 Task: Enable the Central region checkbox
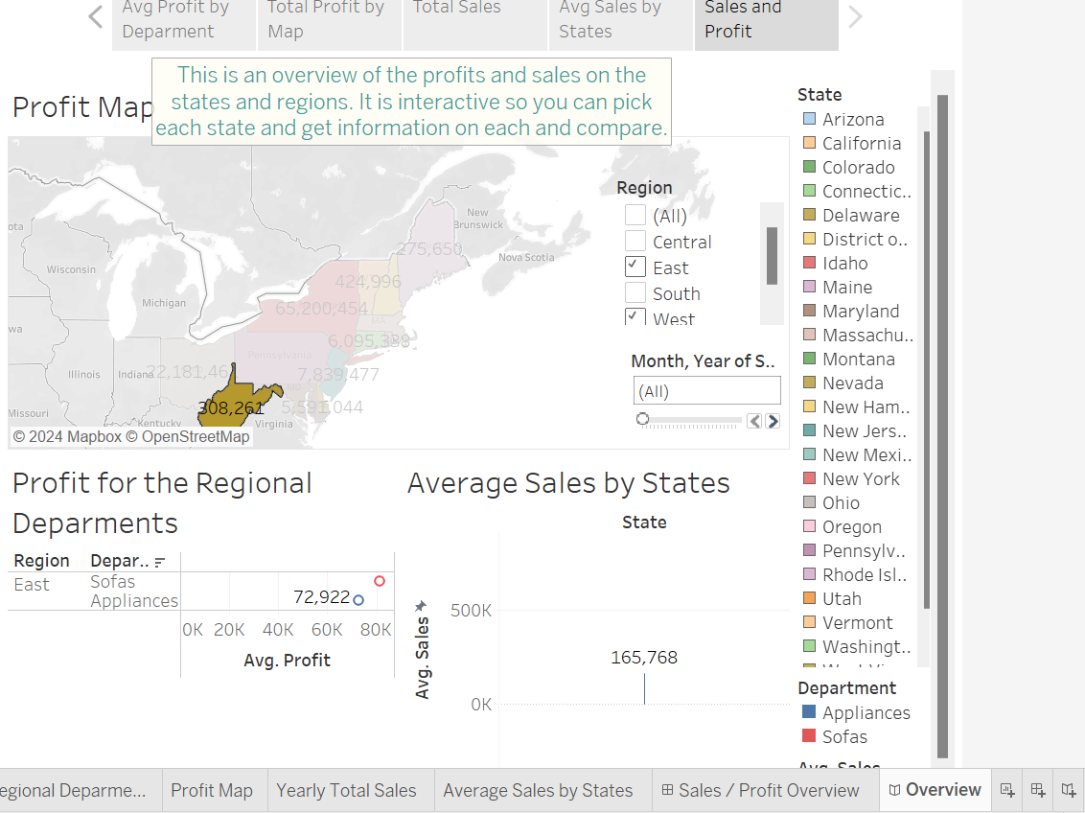[x=635, y=241]
